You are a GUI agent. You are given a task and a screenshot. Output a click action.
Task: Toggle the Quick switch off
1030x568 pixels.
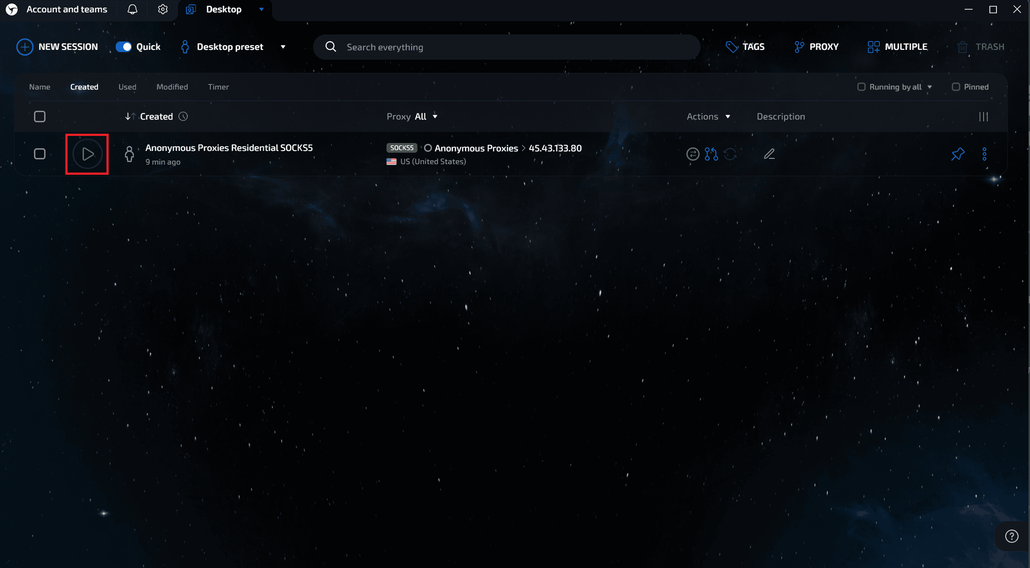pos(124,47)
